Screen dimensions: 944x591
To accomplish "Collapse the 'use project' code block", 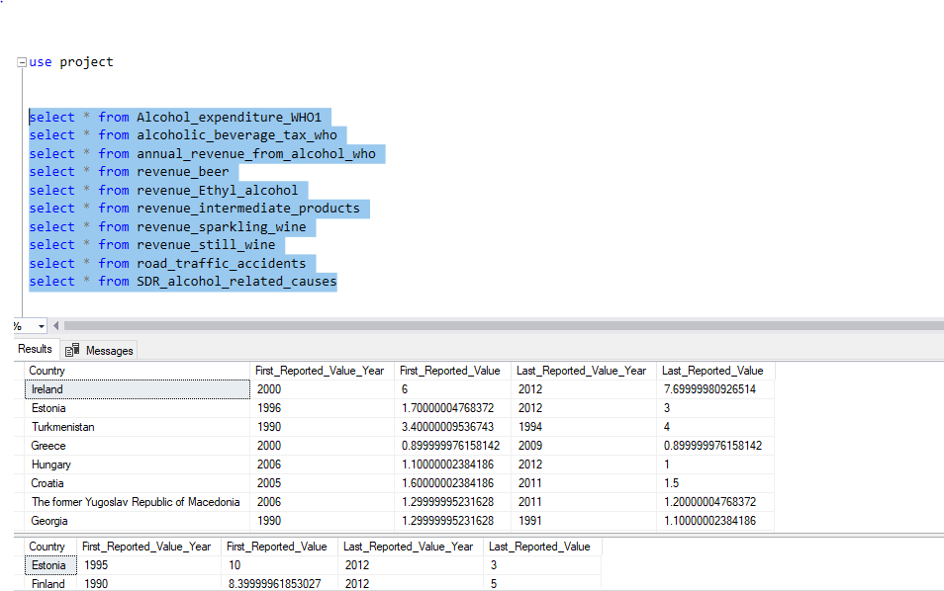I will coord(22,62).
